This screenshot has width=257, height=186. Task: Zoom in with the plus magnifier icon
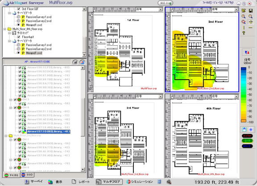coord(244,16)
